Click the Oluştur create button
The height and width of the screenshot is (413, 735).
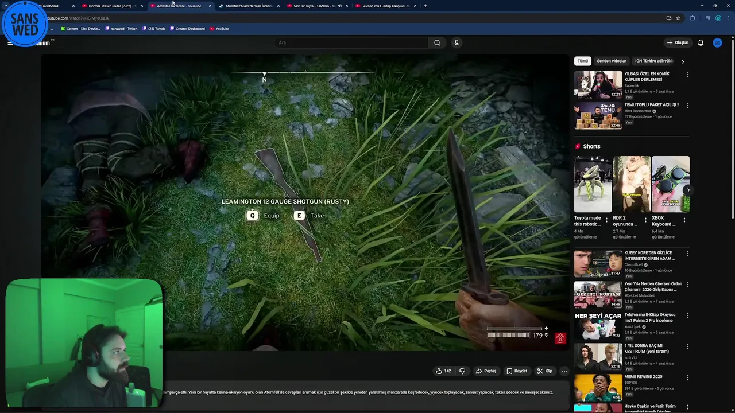pos(678,42)
